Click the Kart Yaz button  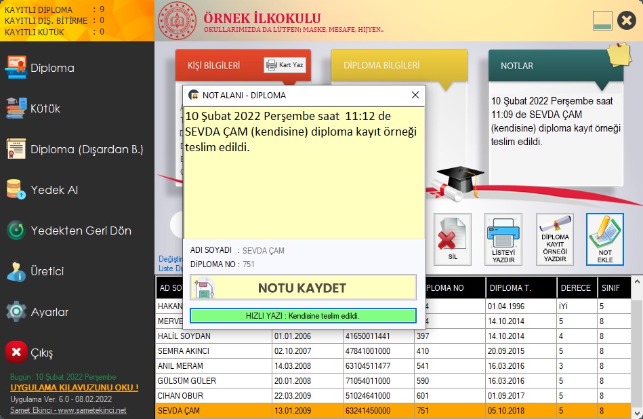(x=285, y=64)
